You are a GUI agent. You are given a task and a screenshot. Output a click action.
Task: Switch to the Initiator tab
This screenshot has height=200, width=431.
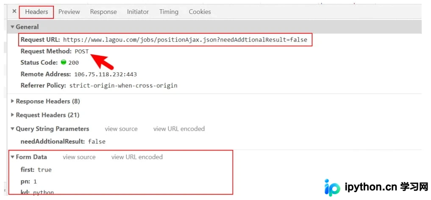tap(138, 12)
